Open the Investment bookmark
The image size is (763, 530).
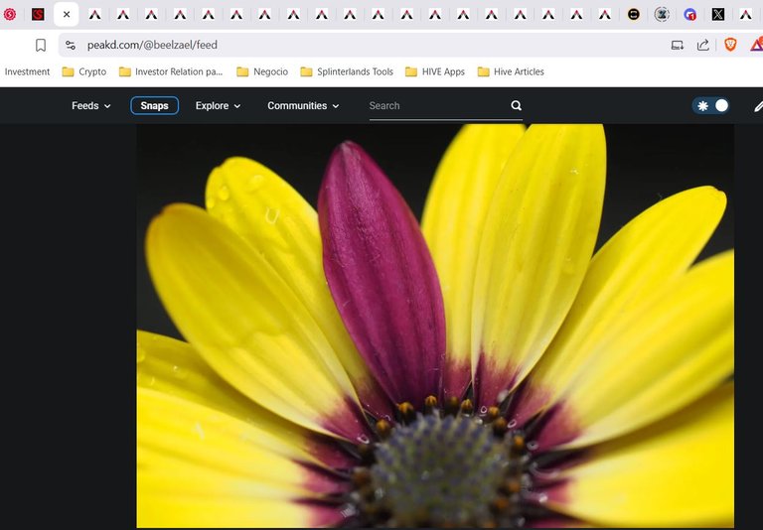coord(27,72)
